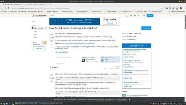Open the help center question-mark icon
This screenshot has height=105, width=186.
click(x=135, y=15)
